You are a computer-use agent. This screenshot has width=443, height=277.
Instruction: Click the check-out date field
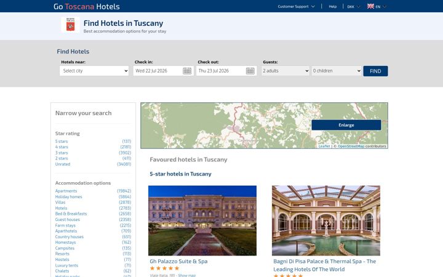click(x=226, y=71)
